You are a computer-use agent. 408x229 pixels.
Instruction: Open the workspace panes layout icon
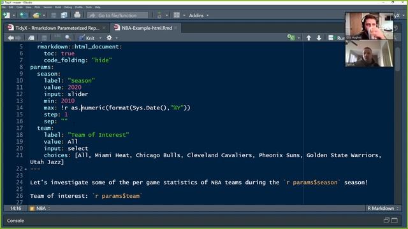(177, 15)
